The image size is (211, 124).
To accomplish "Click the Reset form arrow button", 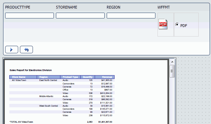I will [x=26, y=50].
